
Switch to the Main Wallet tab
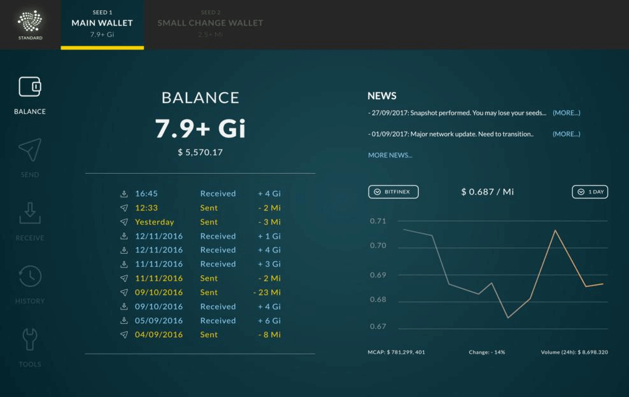pos(102,24)
